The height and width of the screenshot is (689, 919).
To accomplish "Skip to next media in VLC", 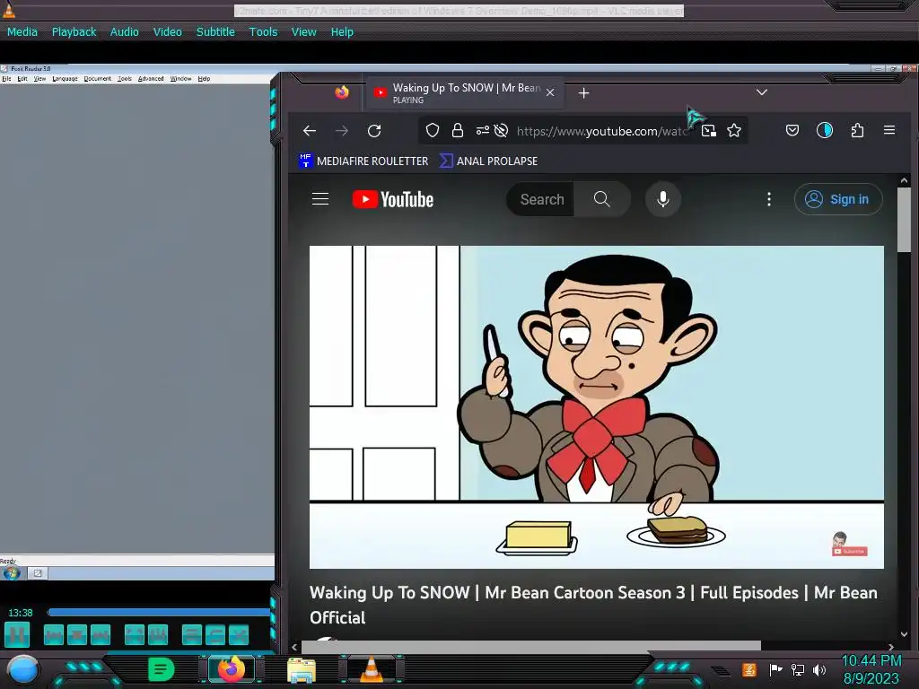I will 101,634.
